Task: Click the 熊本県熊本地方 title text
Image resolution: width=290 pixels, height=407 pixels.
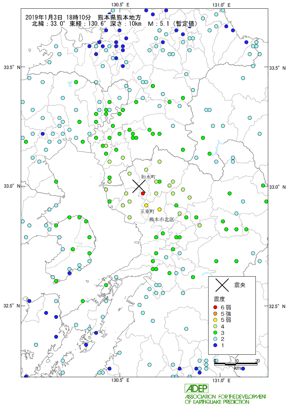Action: coord(119,17)
